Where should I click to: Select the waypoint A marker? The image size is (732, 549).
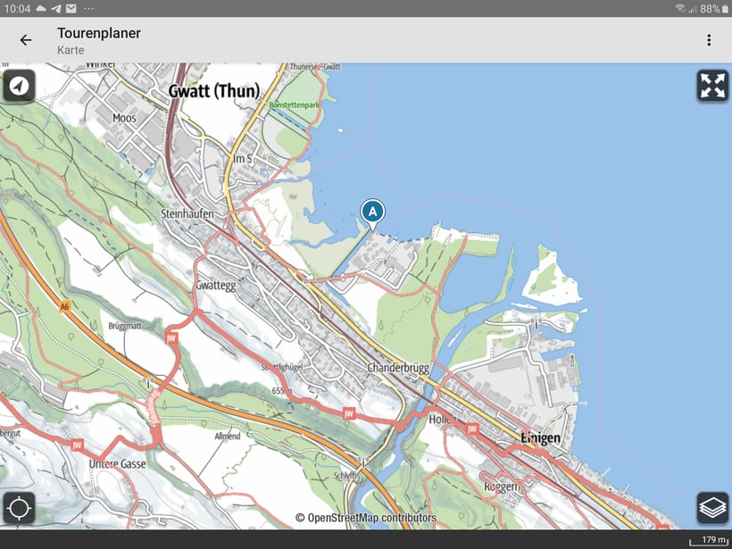coord(373,212)
